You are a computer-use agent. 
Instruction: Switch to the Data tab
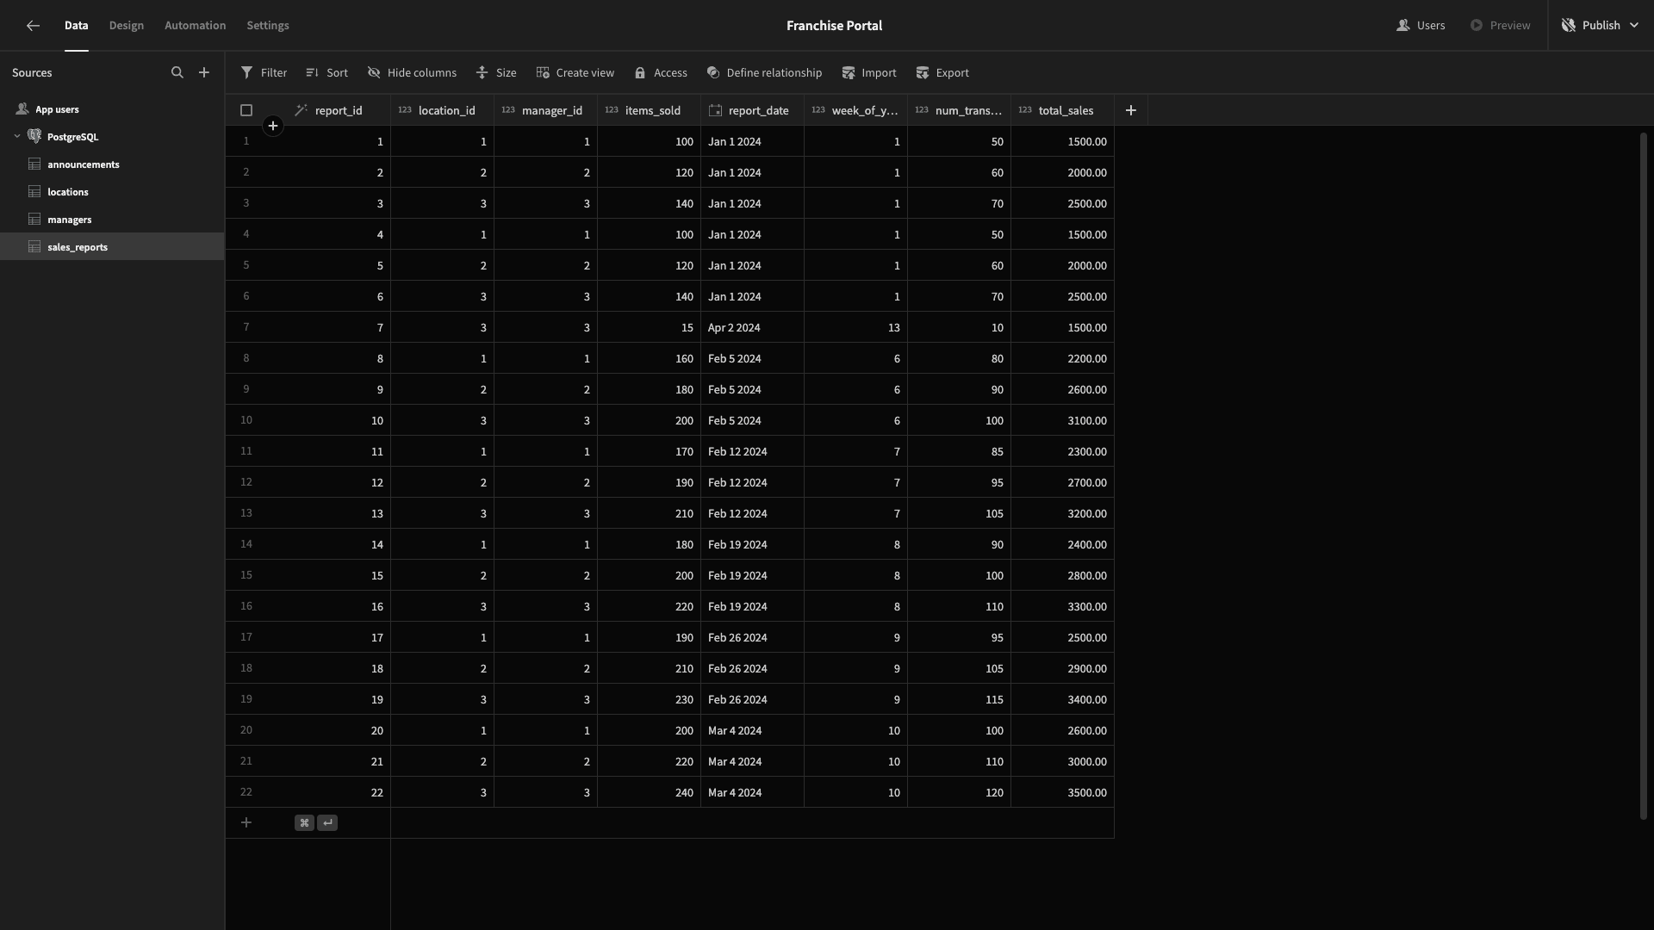pyautogui.click(x=77, y=26)
